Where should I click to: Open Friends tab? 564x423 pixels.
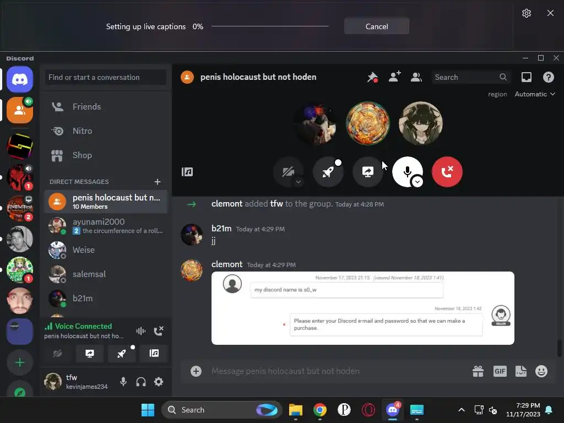(x=106, y=107)
